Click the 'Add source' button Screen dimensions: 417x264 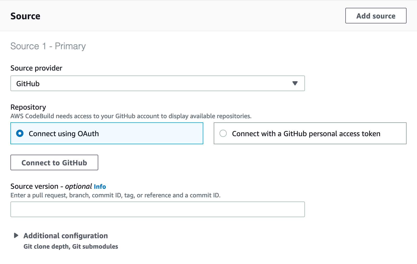click(376, 16)
